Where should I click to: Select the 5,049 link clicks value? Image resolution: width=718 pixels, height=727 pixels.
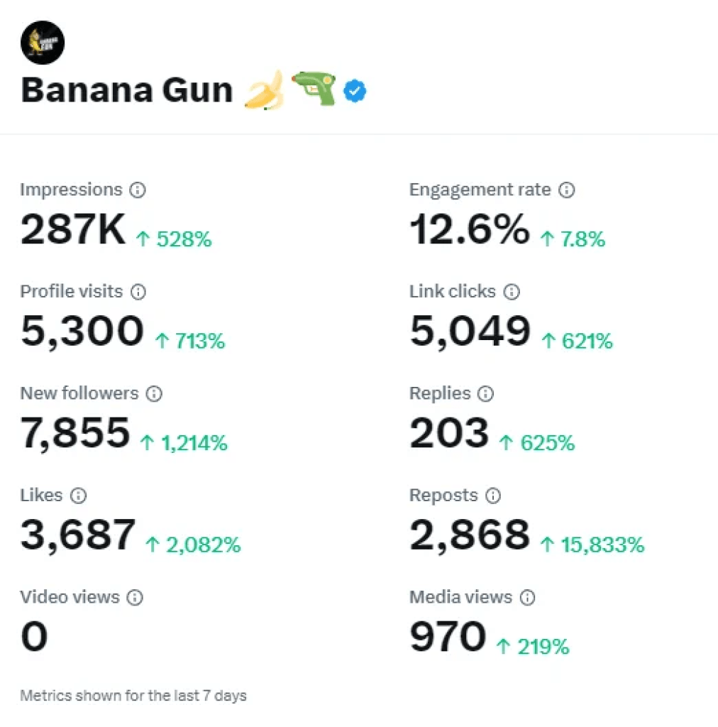[x=470, y=331]
